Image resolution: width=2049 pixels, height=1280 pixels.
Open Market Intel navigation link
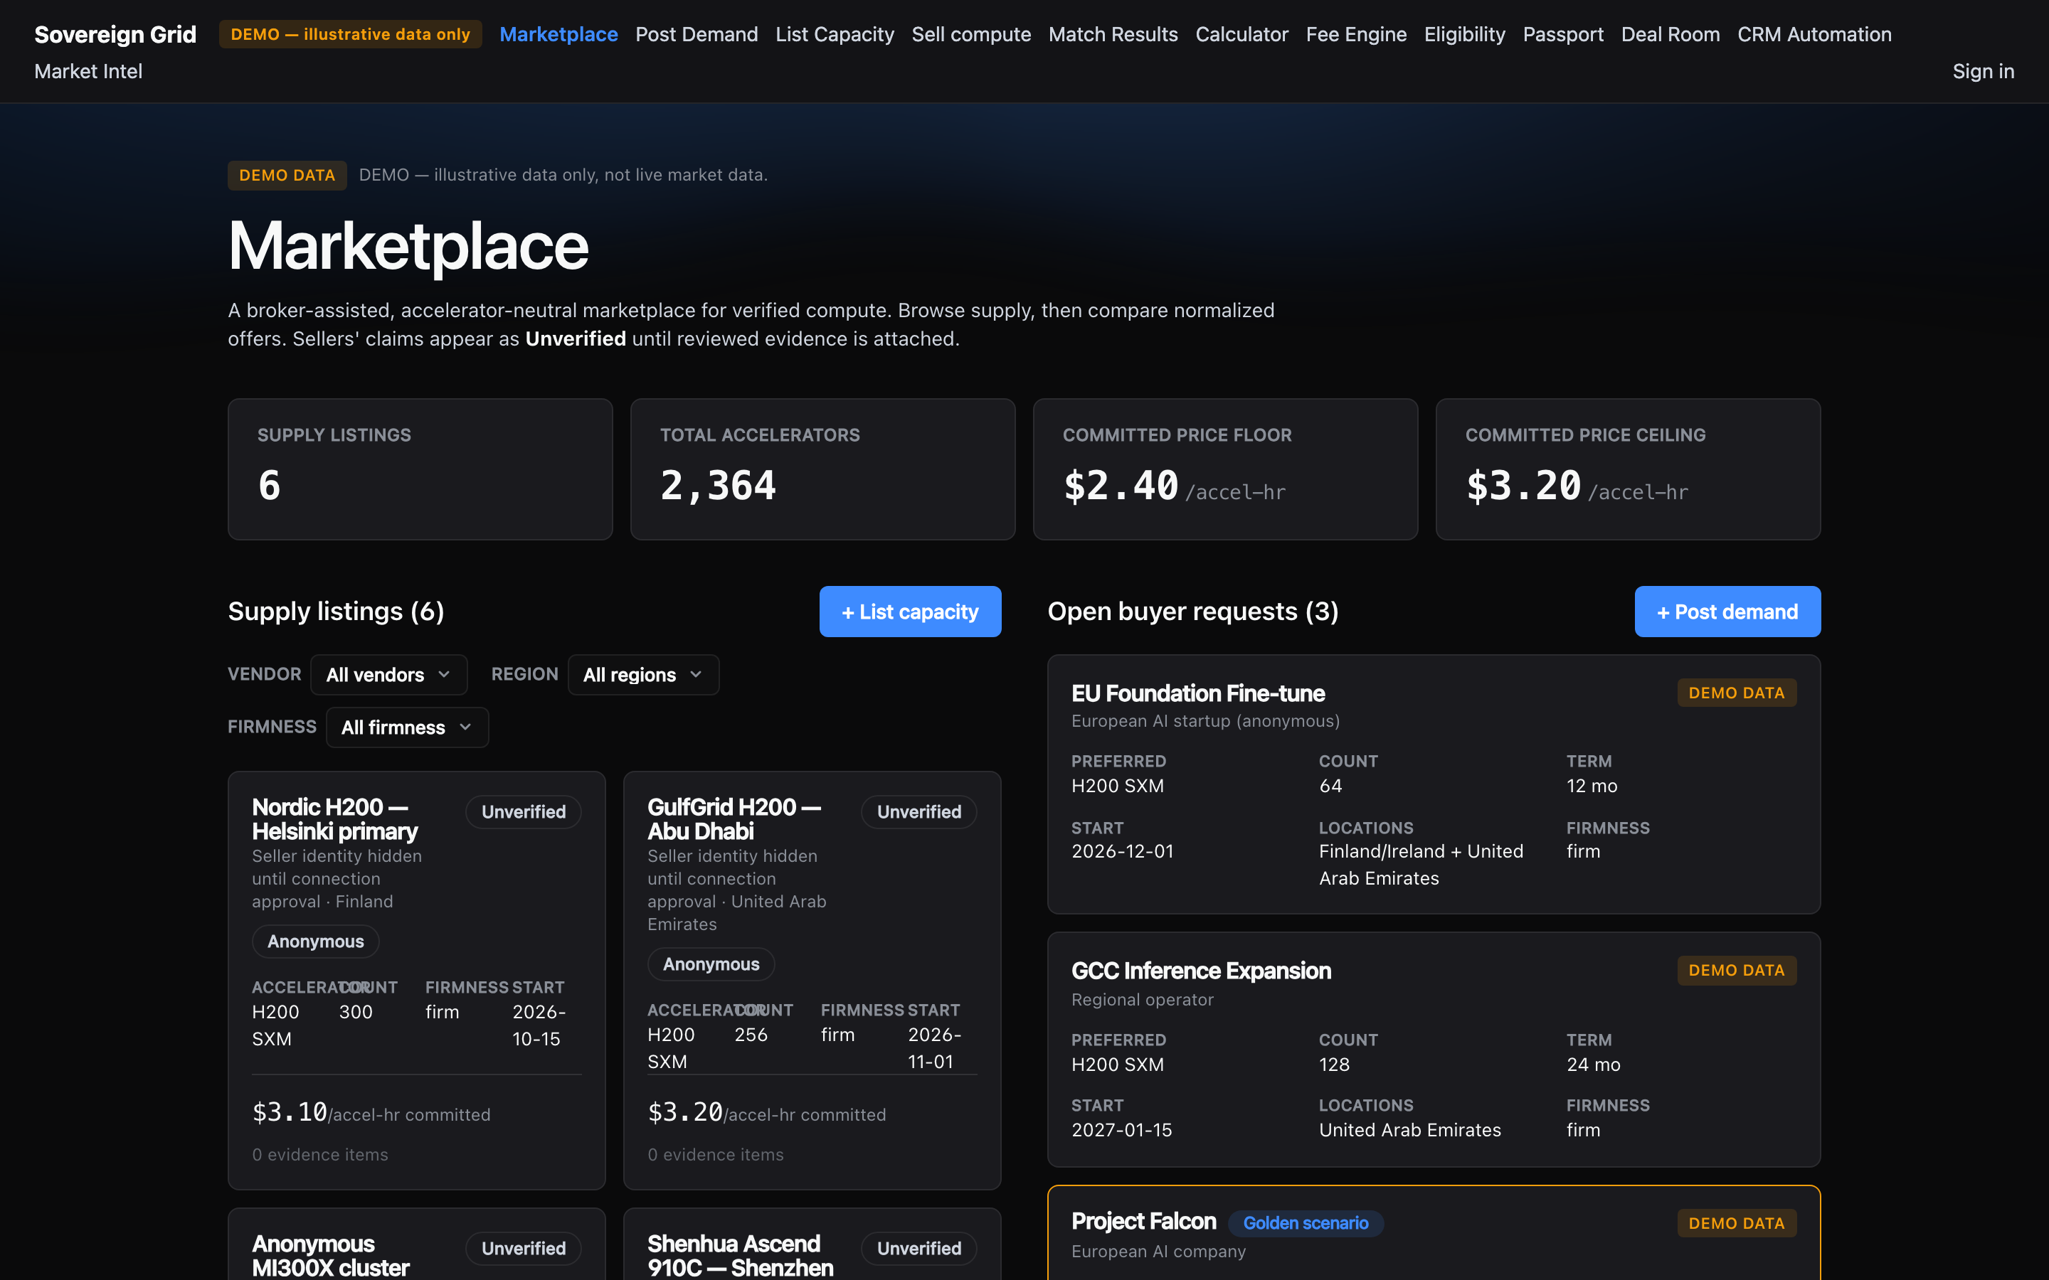tap(88, 71)
